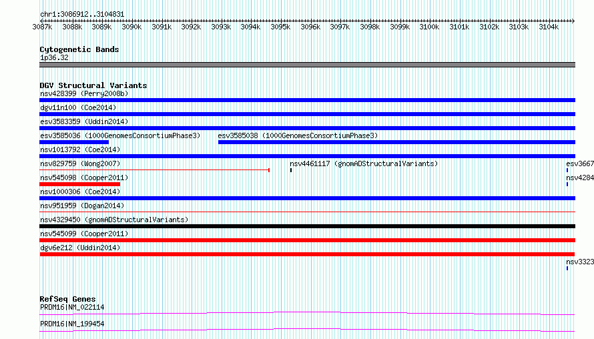Image resolution: width=594 pixels, height=339 pixels.
Task: Open variant nsv545099 (Cooper2011) label
Action: coord(84,234)
